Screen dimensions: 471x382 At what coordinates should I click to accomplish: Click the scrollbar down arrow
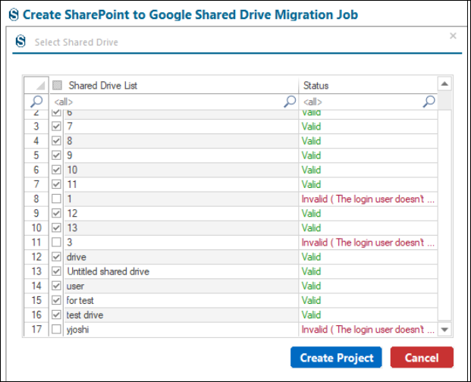[444, 330]
